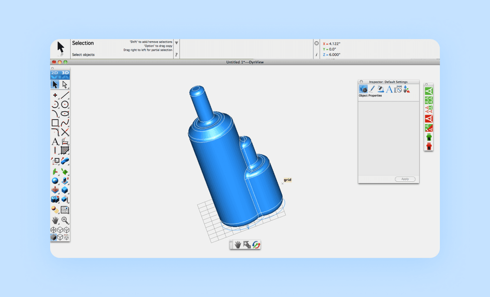Select the rotate view icon in view palette
Image resolution: width=490 pixels, height=297 pixels.
pyautogui.click(x=256, y=245)
